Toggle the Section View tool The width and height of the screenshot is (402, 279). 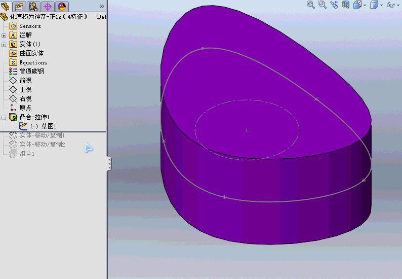click(346, 5)
